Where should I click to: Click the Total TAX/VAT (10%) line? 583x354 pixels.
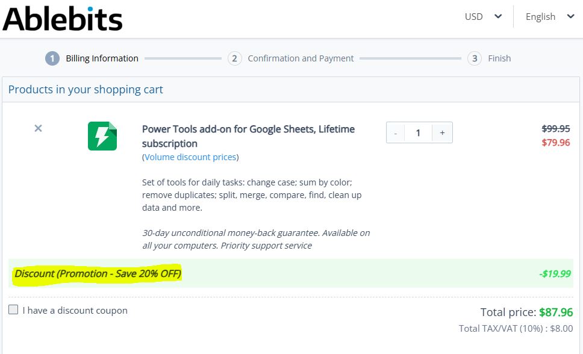[516, 328]
